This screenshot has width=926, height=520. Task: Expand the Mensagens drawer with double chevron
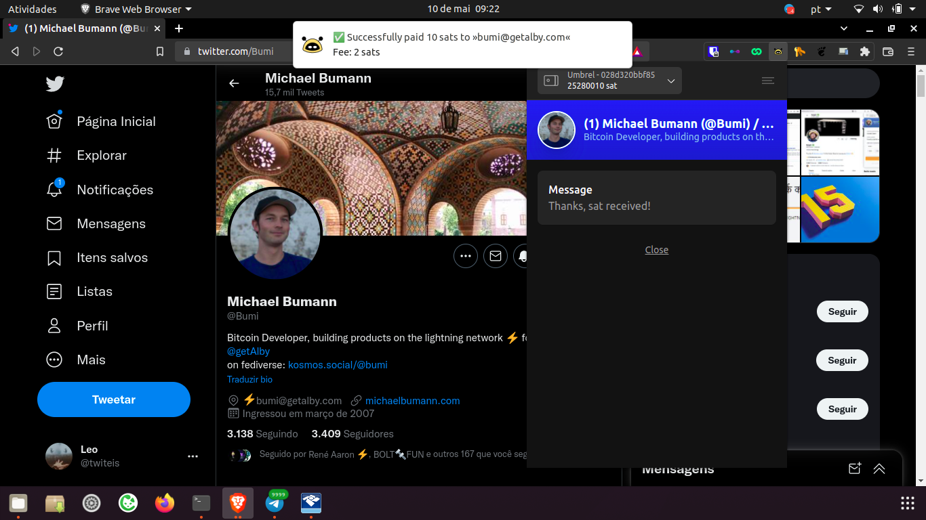point(879,469)
